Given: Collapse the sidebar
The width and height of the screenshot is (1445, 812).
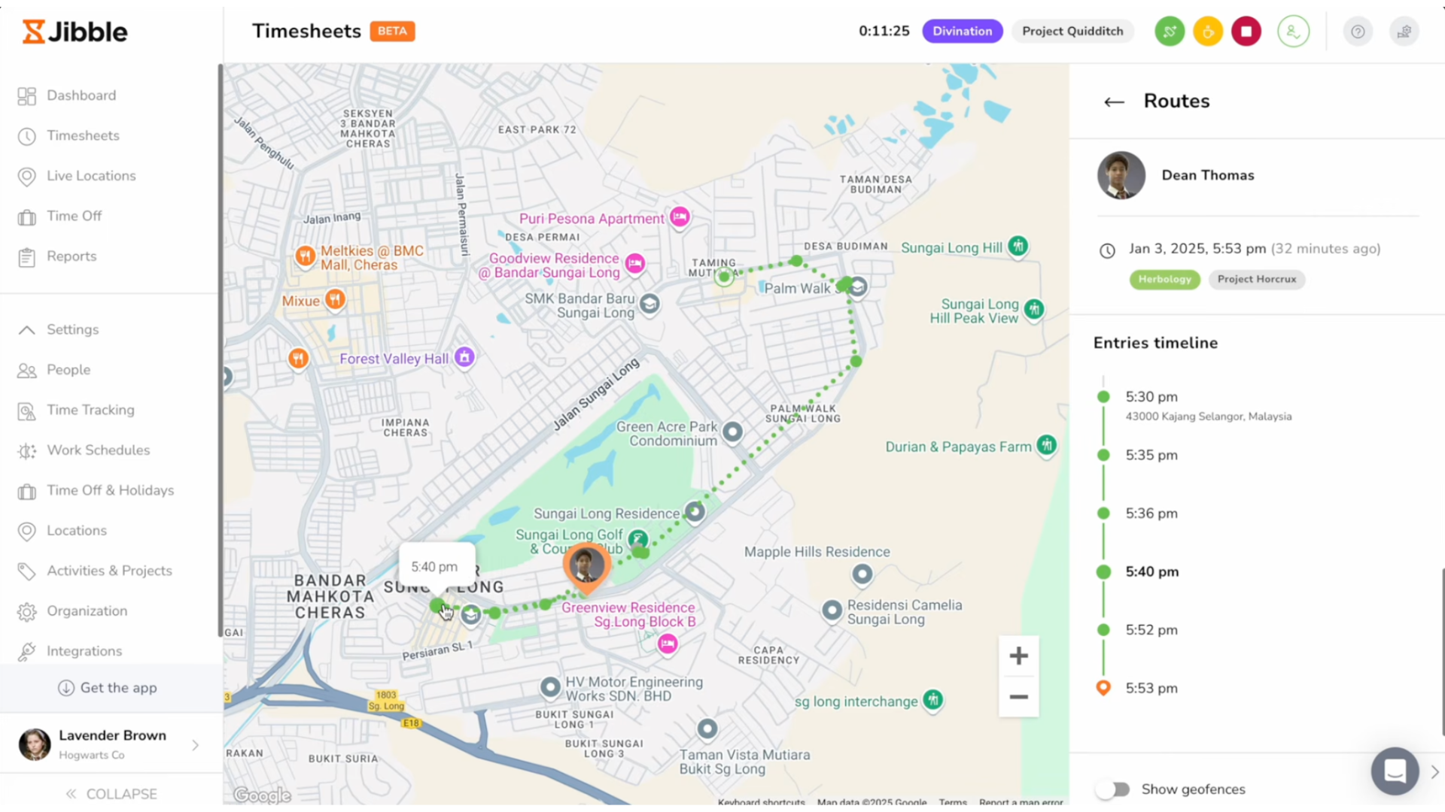Looking at the screenshot, I should click(111, 794).
